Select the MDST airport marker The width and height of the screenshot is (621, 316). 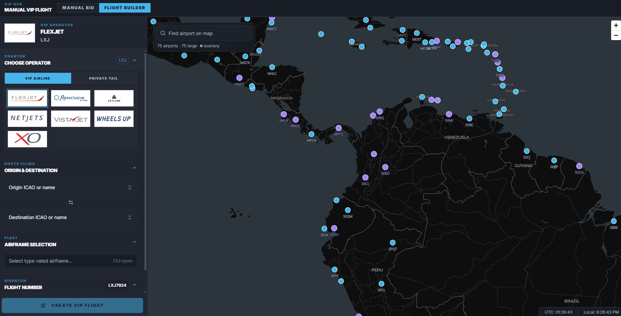417,33
